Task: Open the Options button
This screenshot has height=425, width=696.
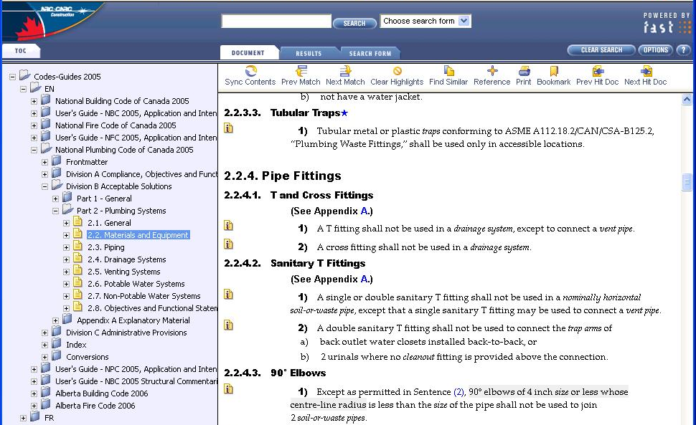Action: coord(656,50)
